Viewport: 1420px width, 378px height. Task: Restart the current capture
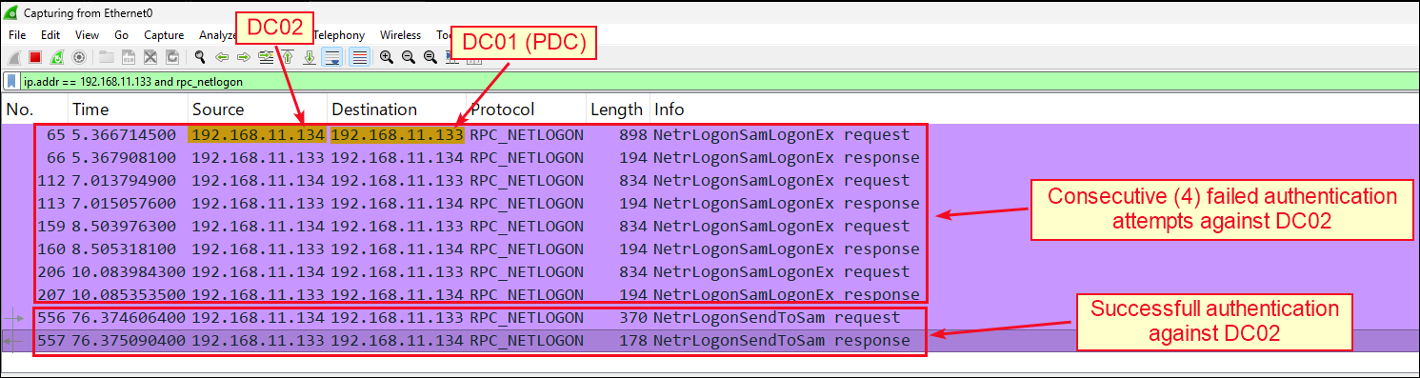[57, 57]
